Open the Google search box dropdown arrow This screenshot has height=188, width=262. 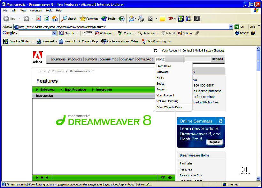[54, 33]
